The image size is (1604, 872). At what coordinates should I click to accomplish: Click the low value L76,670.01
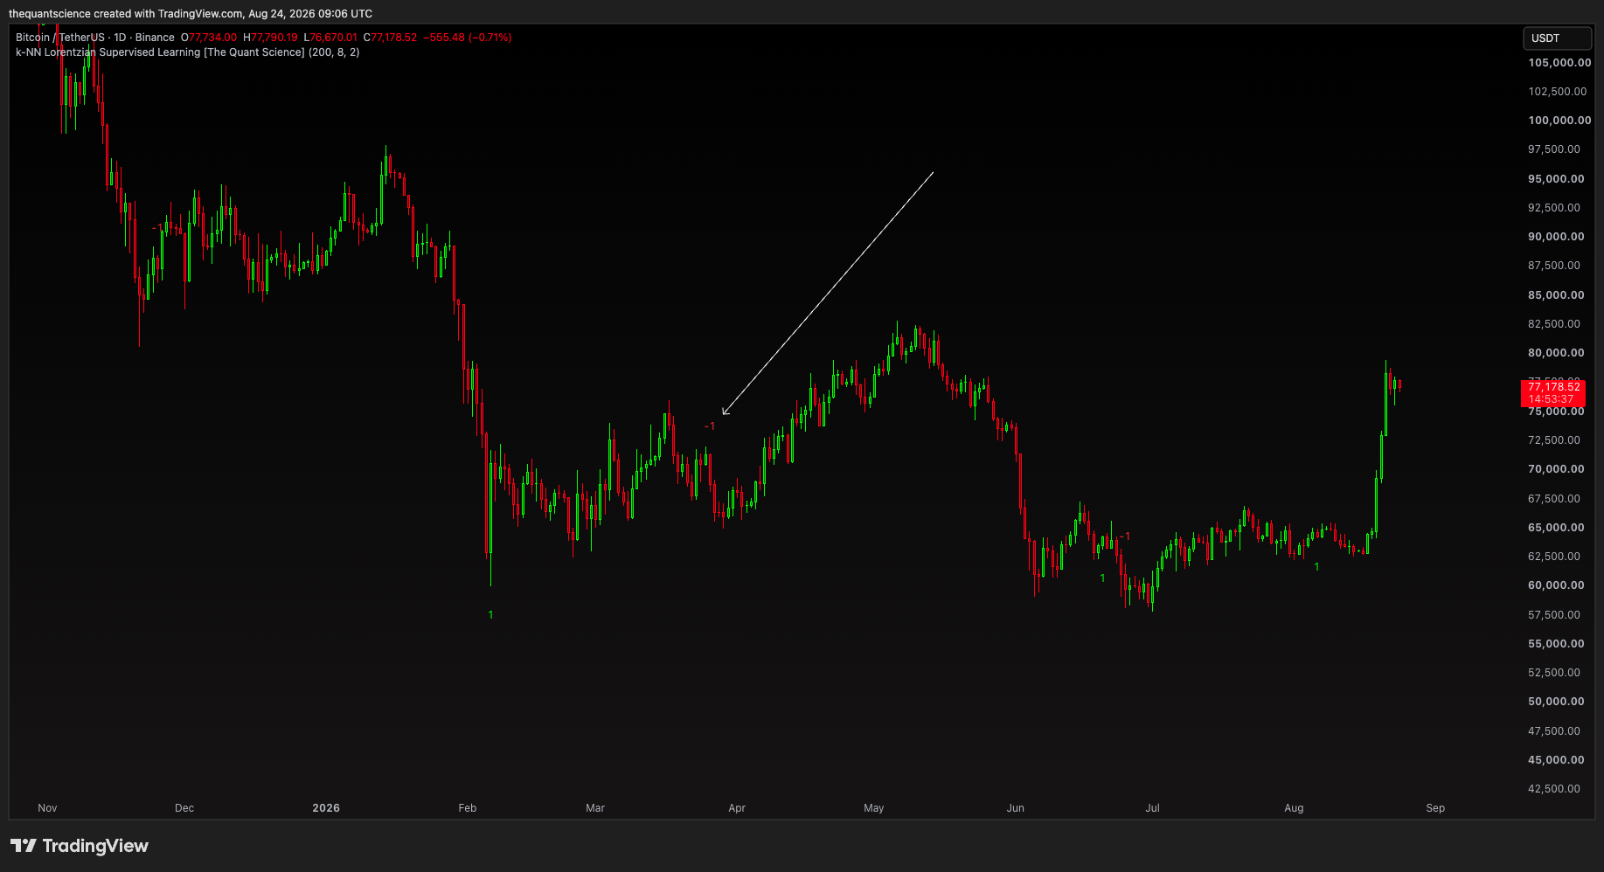click(330, 38)
